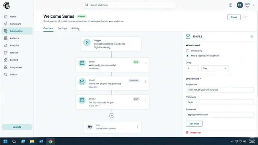258x145 pixels.
Task: Click 'Our top resources for you' text
Action: click(x=101, y=102)
